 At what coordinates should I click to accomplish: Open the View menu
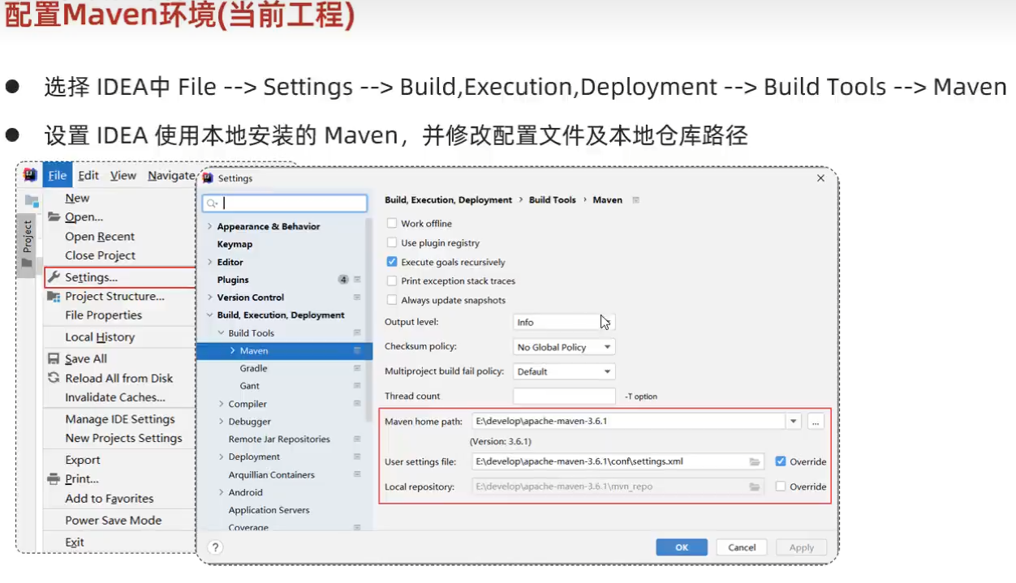(x=123, y=175)
